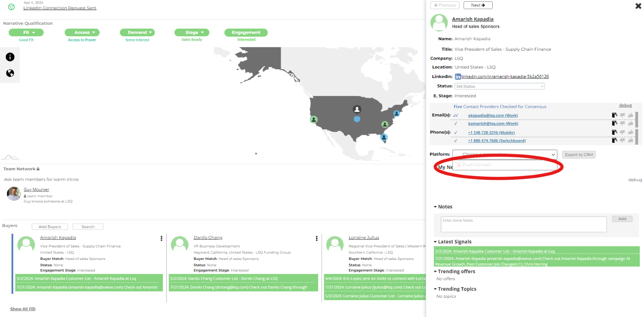The image size is (643, 317).
Task: Click the +1 248-728-3316 mobile link
Action: 491,132
